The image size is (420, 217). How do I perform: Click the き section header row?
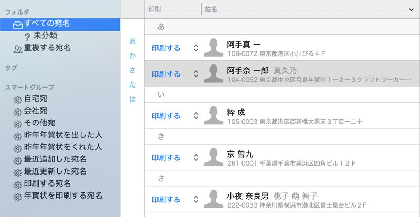pyautogui.click(x=282, y=137)
